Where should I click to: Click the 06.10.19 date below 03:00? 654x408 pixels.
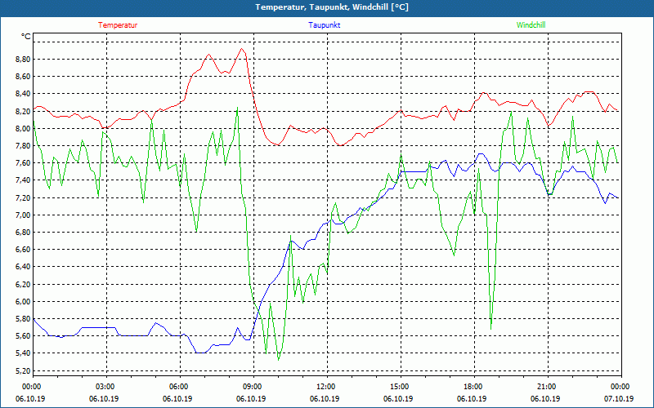click(x=104, y=398)
